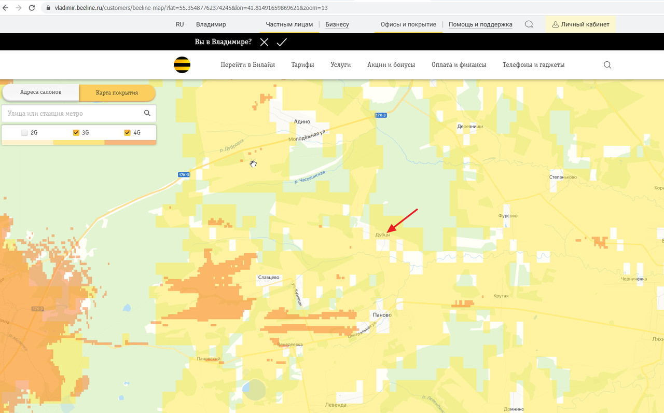The height and width of the screenshot is (413, 664).
Task: Click the Адино village label
Action: [x=302, y=121]
